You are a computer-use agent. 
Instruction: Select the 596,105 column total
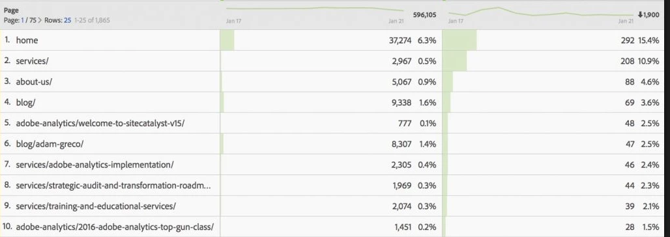click(424, 15)
